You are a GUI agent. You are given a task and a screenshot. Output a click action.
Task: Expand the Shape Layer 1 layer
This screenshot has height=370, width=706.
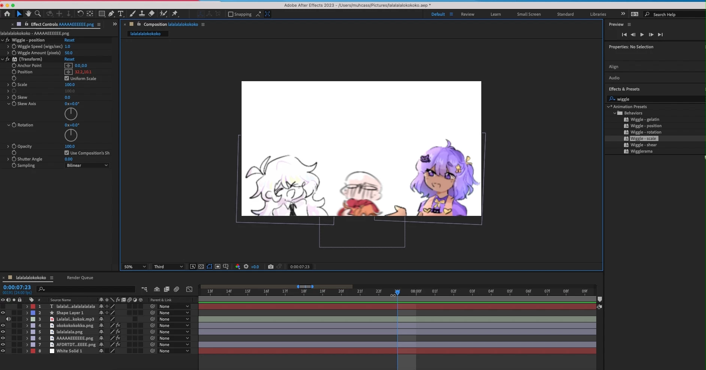27,313
